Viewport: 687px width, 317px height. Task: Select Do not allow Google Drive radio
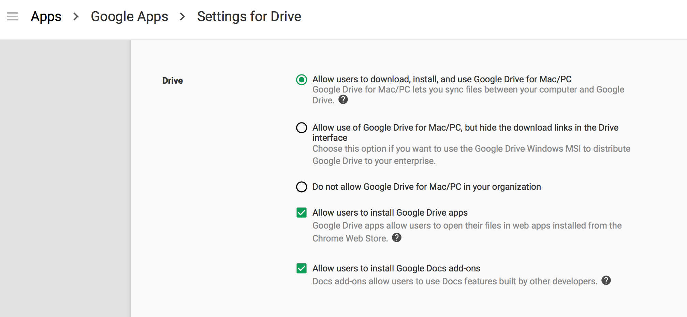[302, 187]
